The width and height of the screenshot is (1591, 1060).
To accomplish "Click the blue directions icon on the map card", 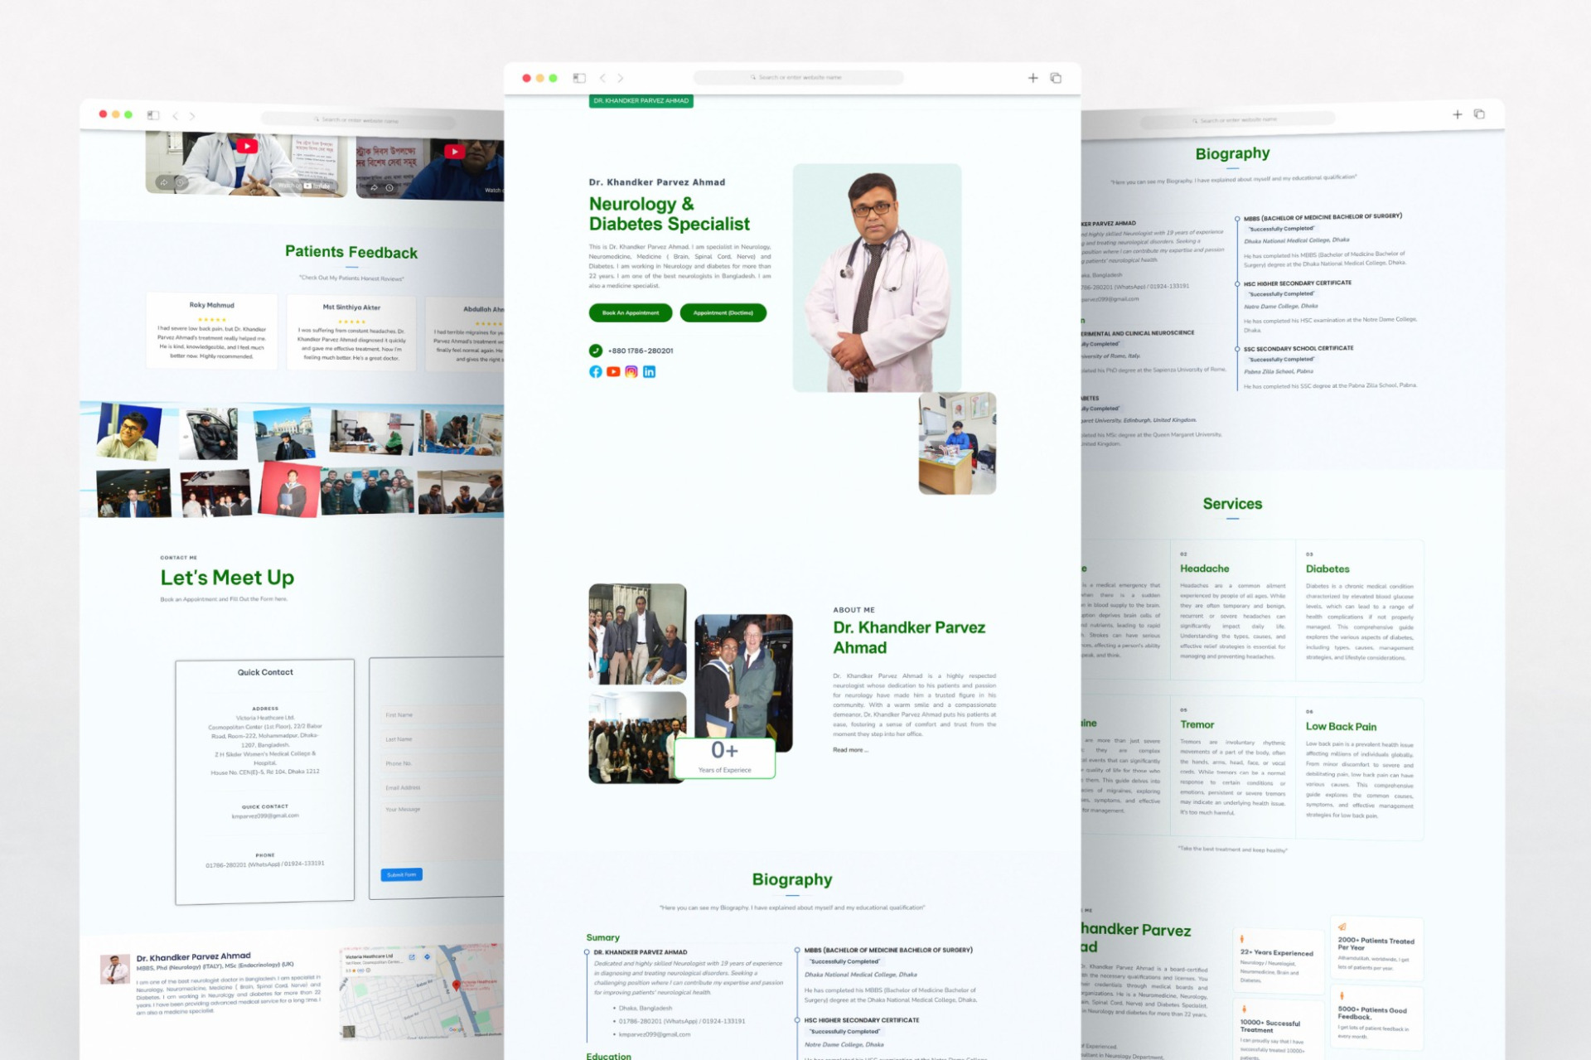I will click(428, 956).
